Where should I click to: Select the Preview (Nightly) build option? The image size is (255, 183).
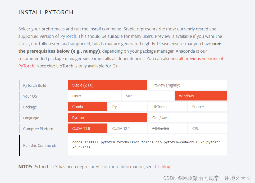click(166, 85)
